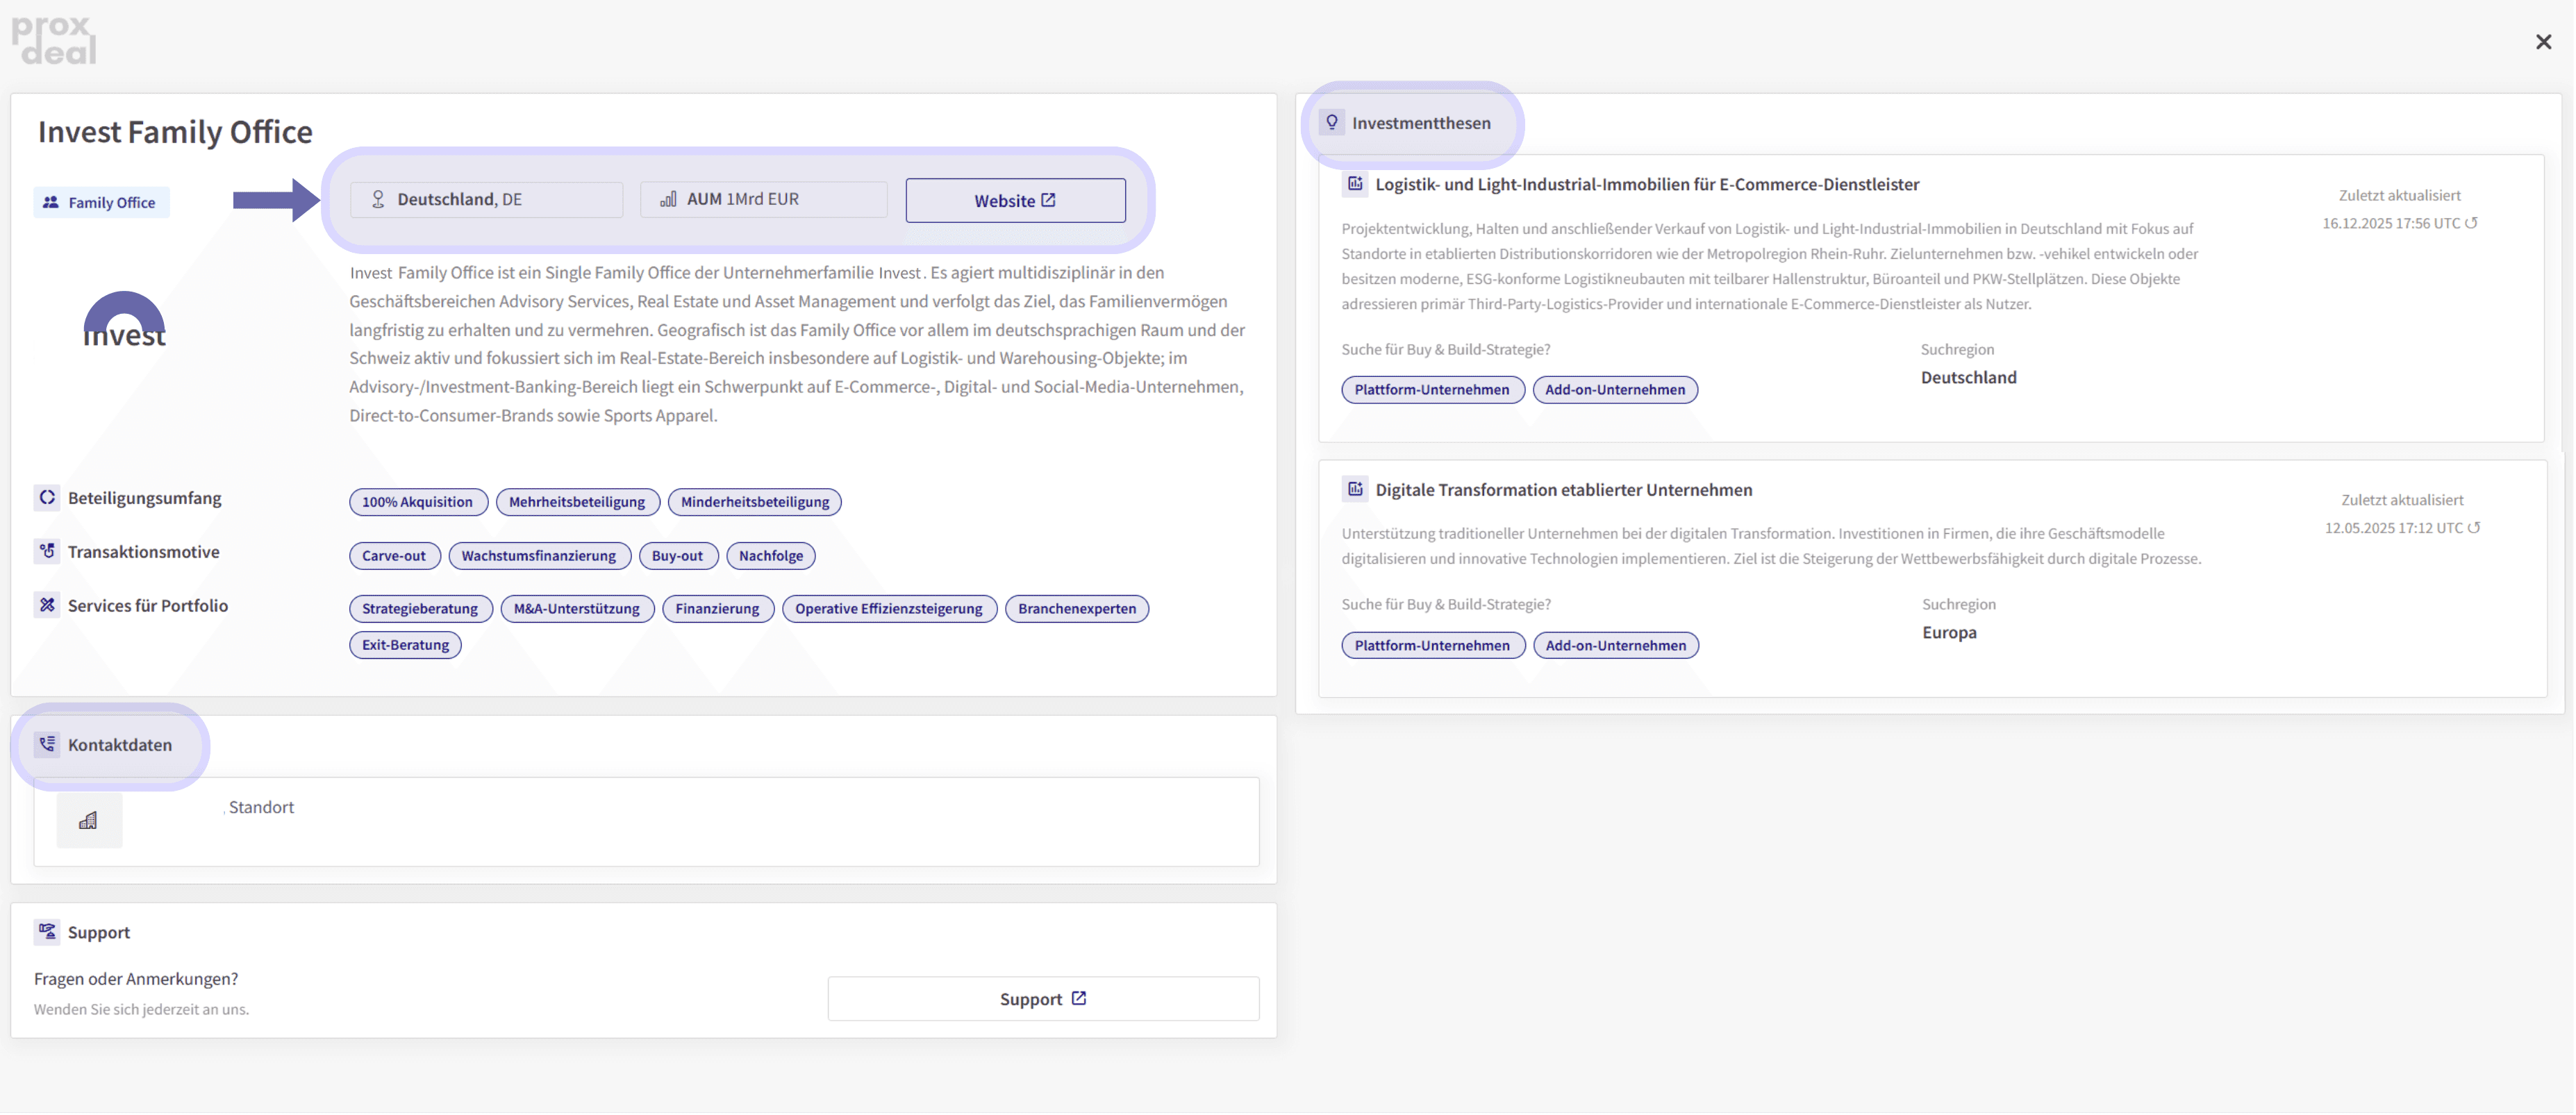Image resolution: width=2576 pixels, height=1115 pixels.
Task: Click the Beteiligungsumfang icon
Action: [x=47, y=497]
